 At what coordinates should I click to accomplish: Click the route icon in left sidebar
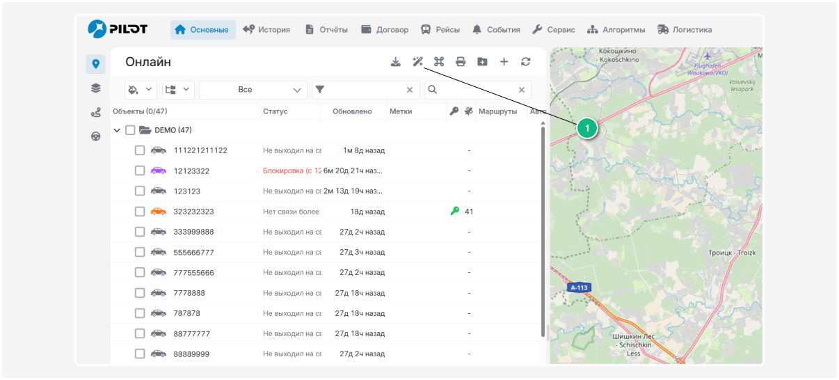(96, 113)
